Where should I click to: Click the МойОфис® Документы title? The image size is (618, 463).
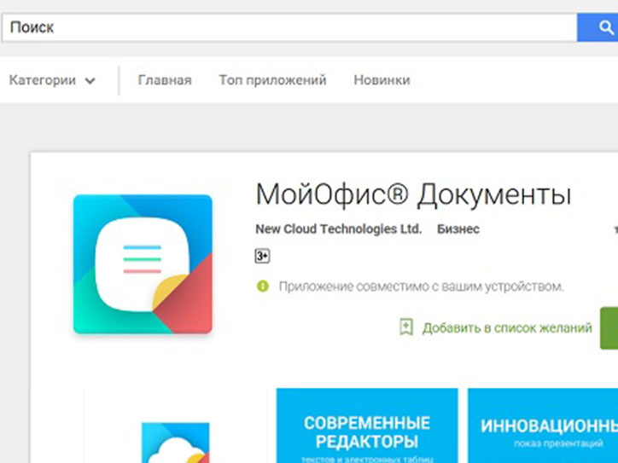(413, 194)
